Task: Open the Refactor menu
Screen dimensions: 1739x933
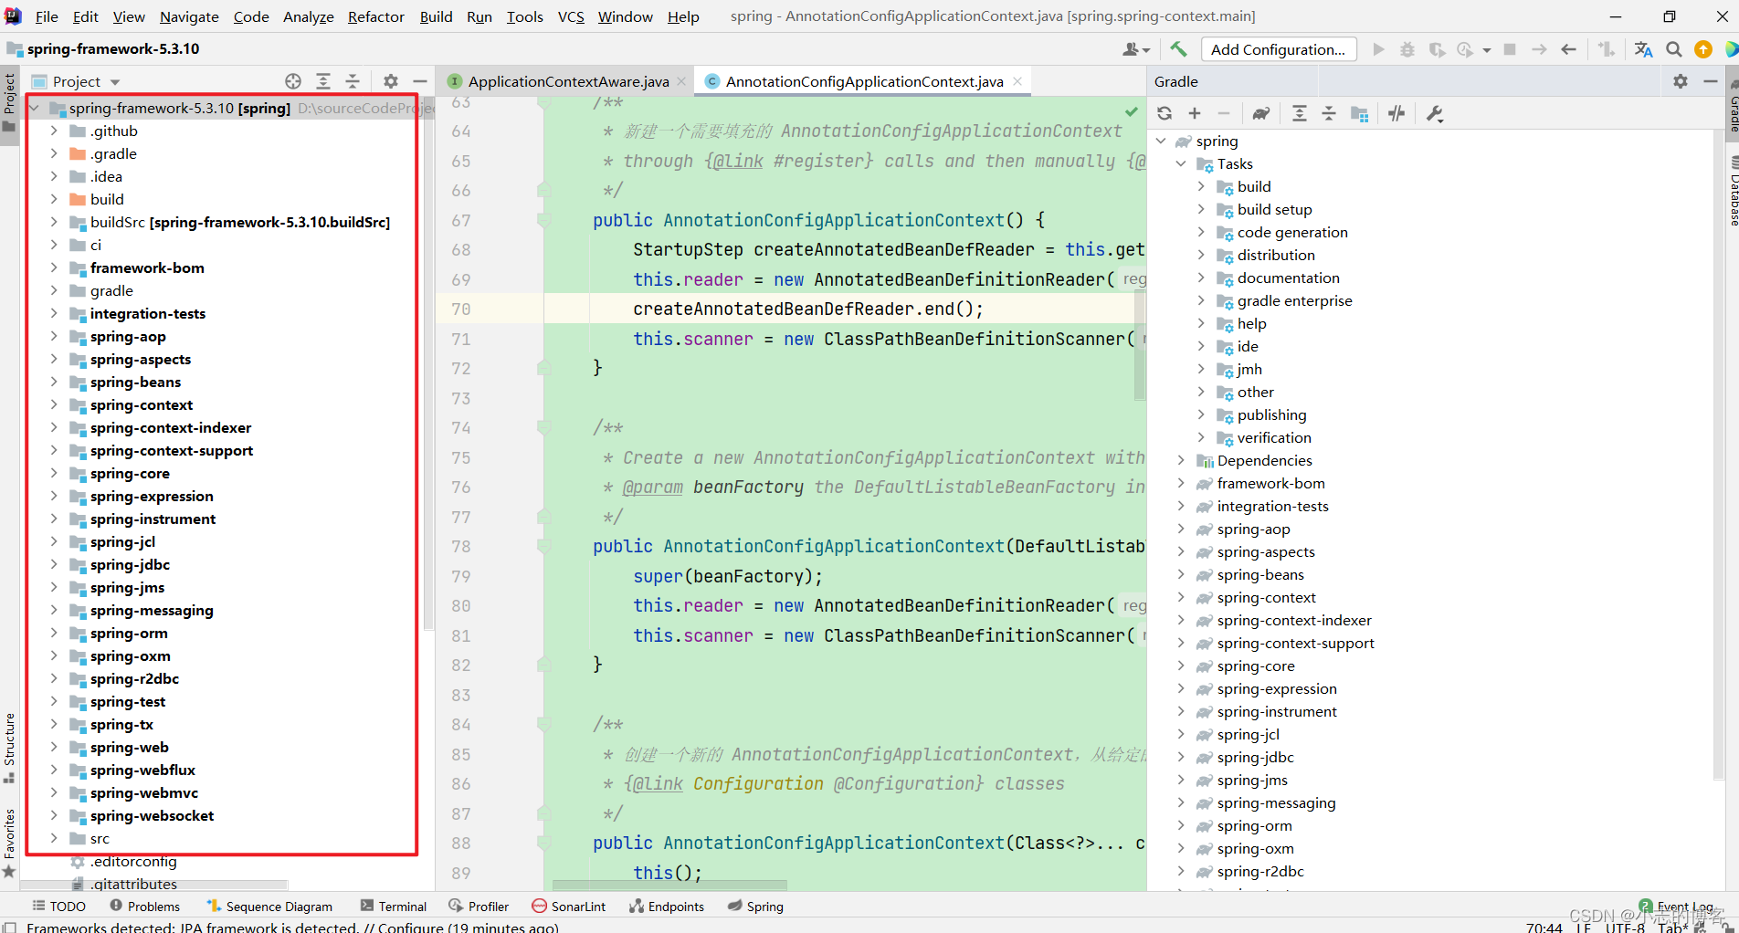Action: click(x=375, y=16)
